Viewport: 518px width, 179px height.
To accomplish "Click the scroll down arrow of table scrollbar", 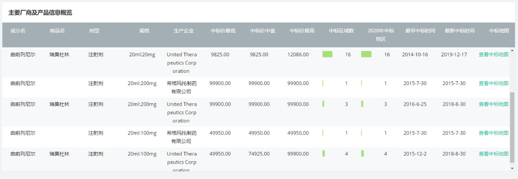I will click(512, 168).
